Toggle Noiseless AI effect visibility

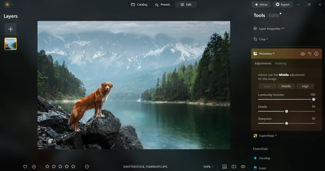pyautogui.click(x=303, y=54)
